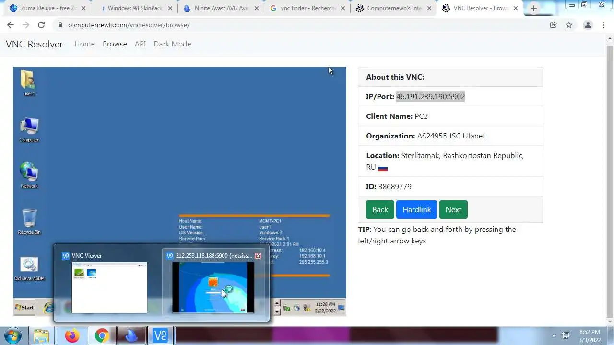Open a new browser tab
Screen dimensions: 614x345
coord(534,8)
